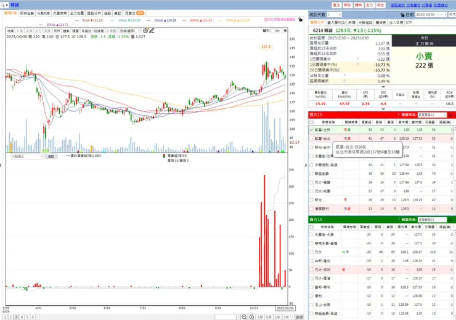Click the zoom out magnifier below the chart
The image size is (456, 320).
(244, 317)
